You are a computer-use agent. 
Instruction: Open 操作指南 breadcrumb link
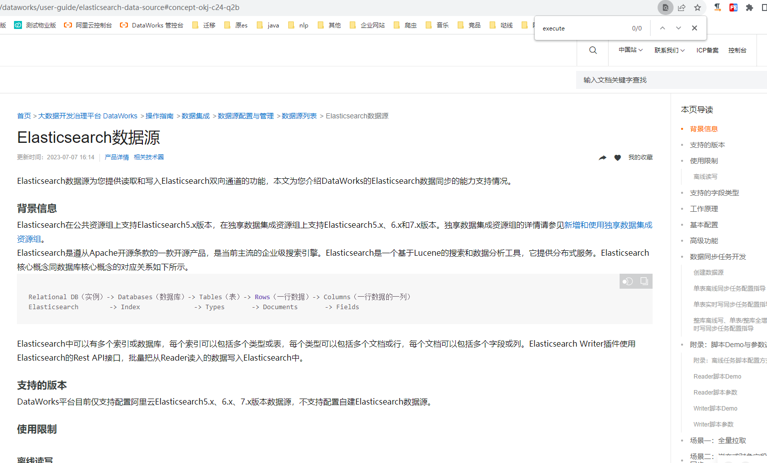(x=159, y=116)
